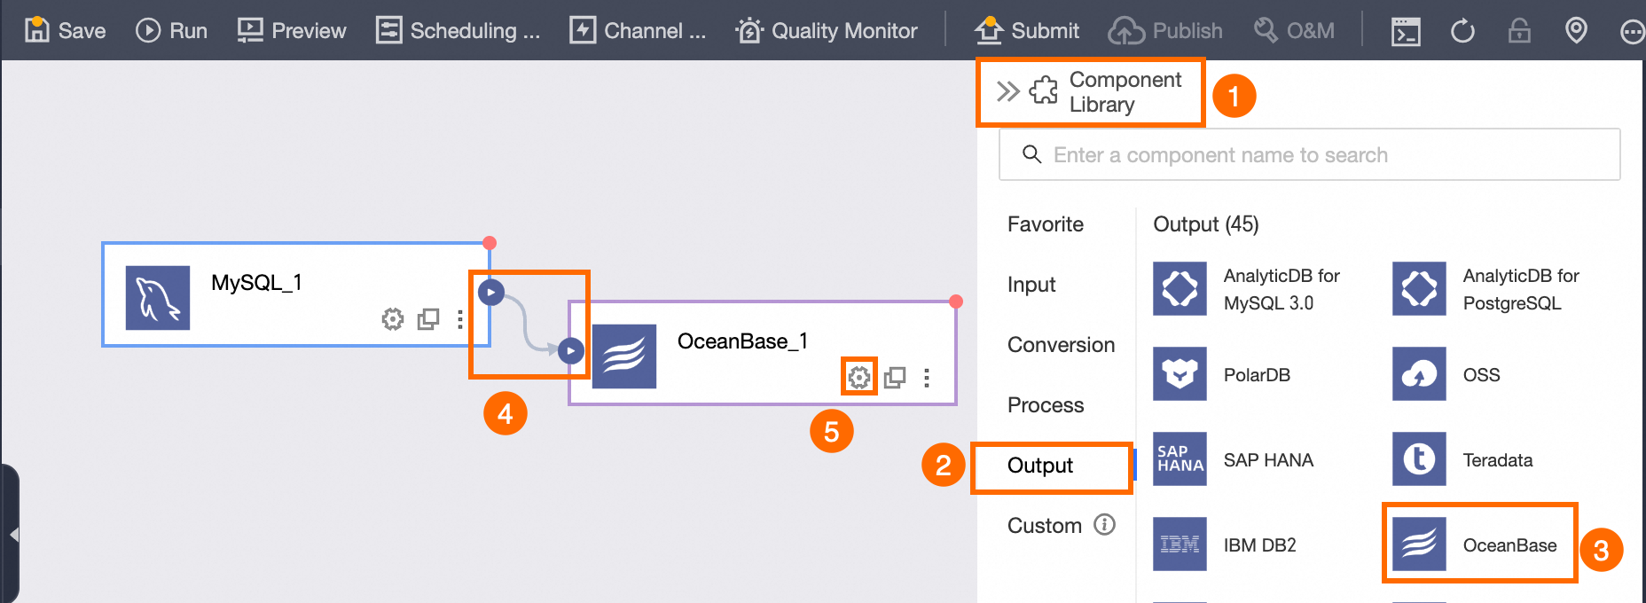1646x603 pixels.
Task: Click the copy icon on OceanBase_1 node
Action: (x=895, y=378)
